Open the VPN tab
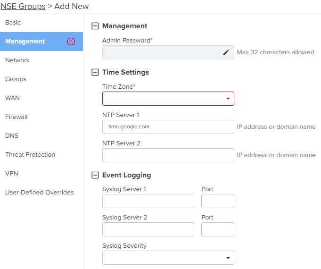This screenshot has width=321, height=269. 41,174
